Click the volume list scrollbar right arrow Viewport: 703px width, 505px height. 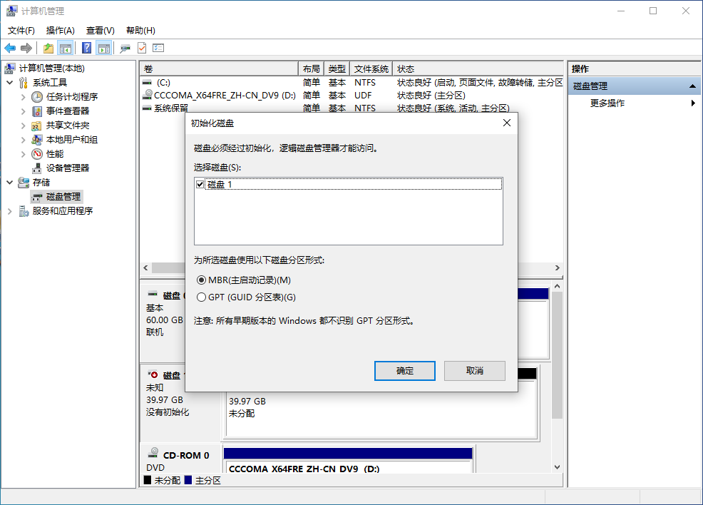(x=558, y=267)
